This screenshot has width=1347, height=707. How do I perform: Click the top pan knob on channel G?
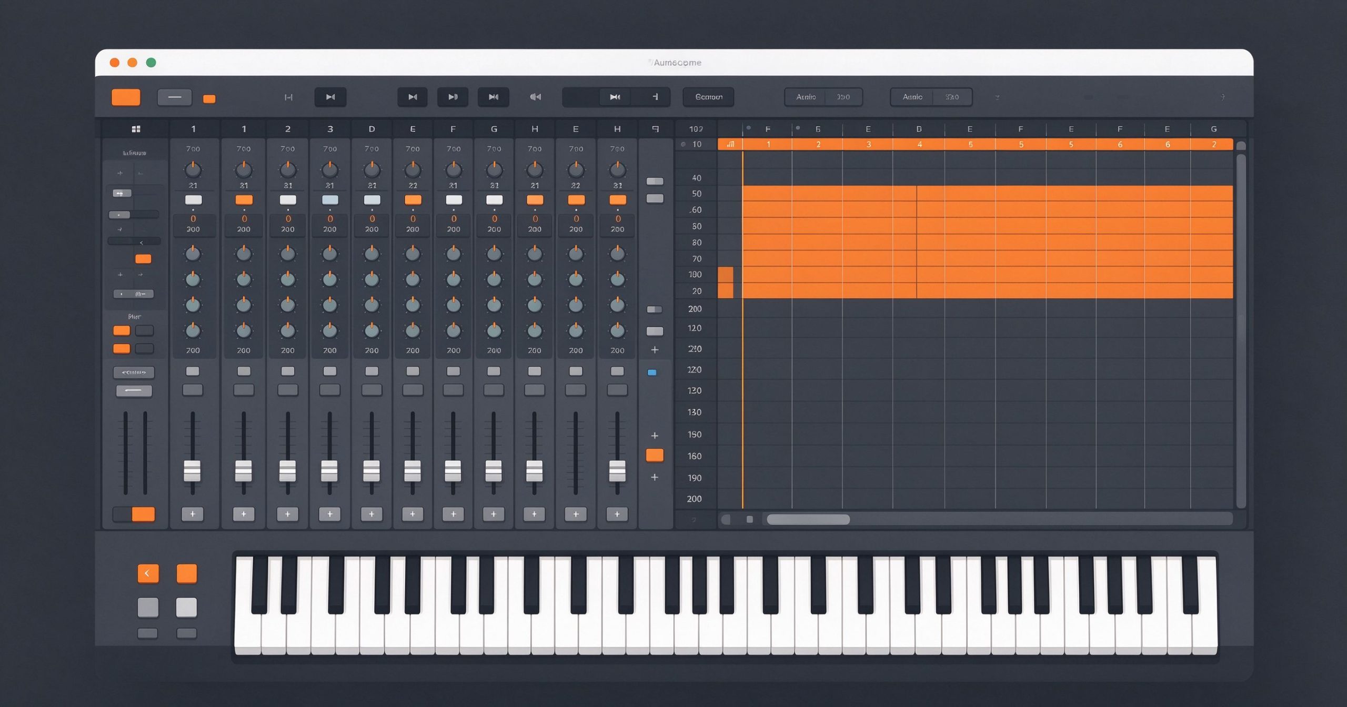[x=494, y=169]
